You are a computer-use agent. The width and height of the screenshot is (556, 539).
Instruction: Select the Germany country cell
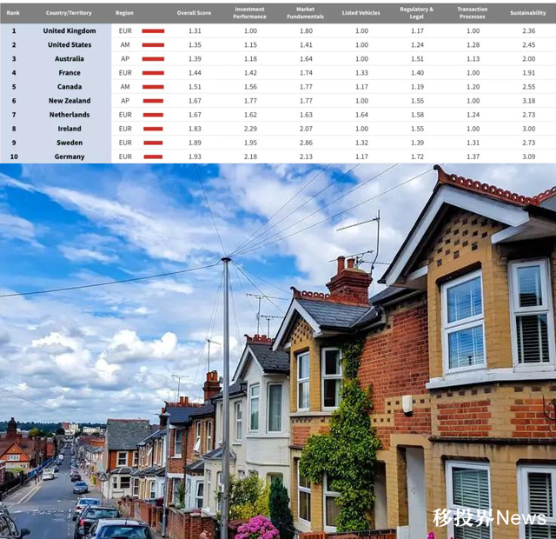coord(69,156)
